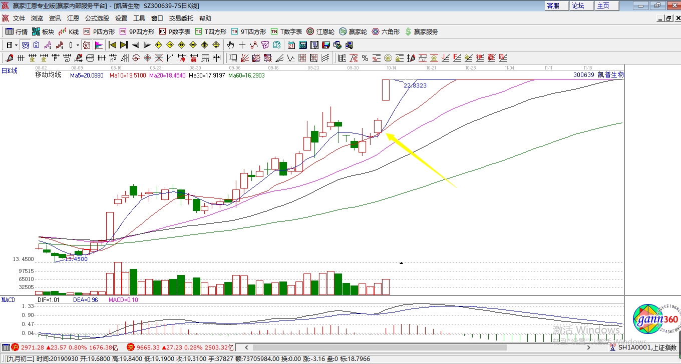Open the 工具 menu

pyautogui.click(x=139, y=18)
